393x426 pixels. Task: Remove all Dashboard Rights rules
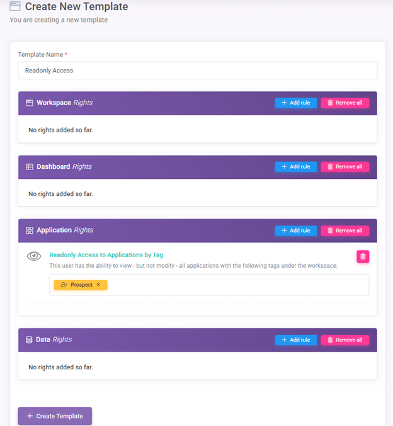pos(345,167)
